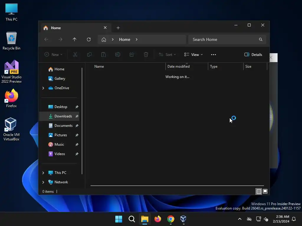This screenshot has width=302, height=226.
Task: Sort by the Name column header
Action: (128, 67)
